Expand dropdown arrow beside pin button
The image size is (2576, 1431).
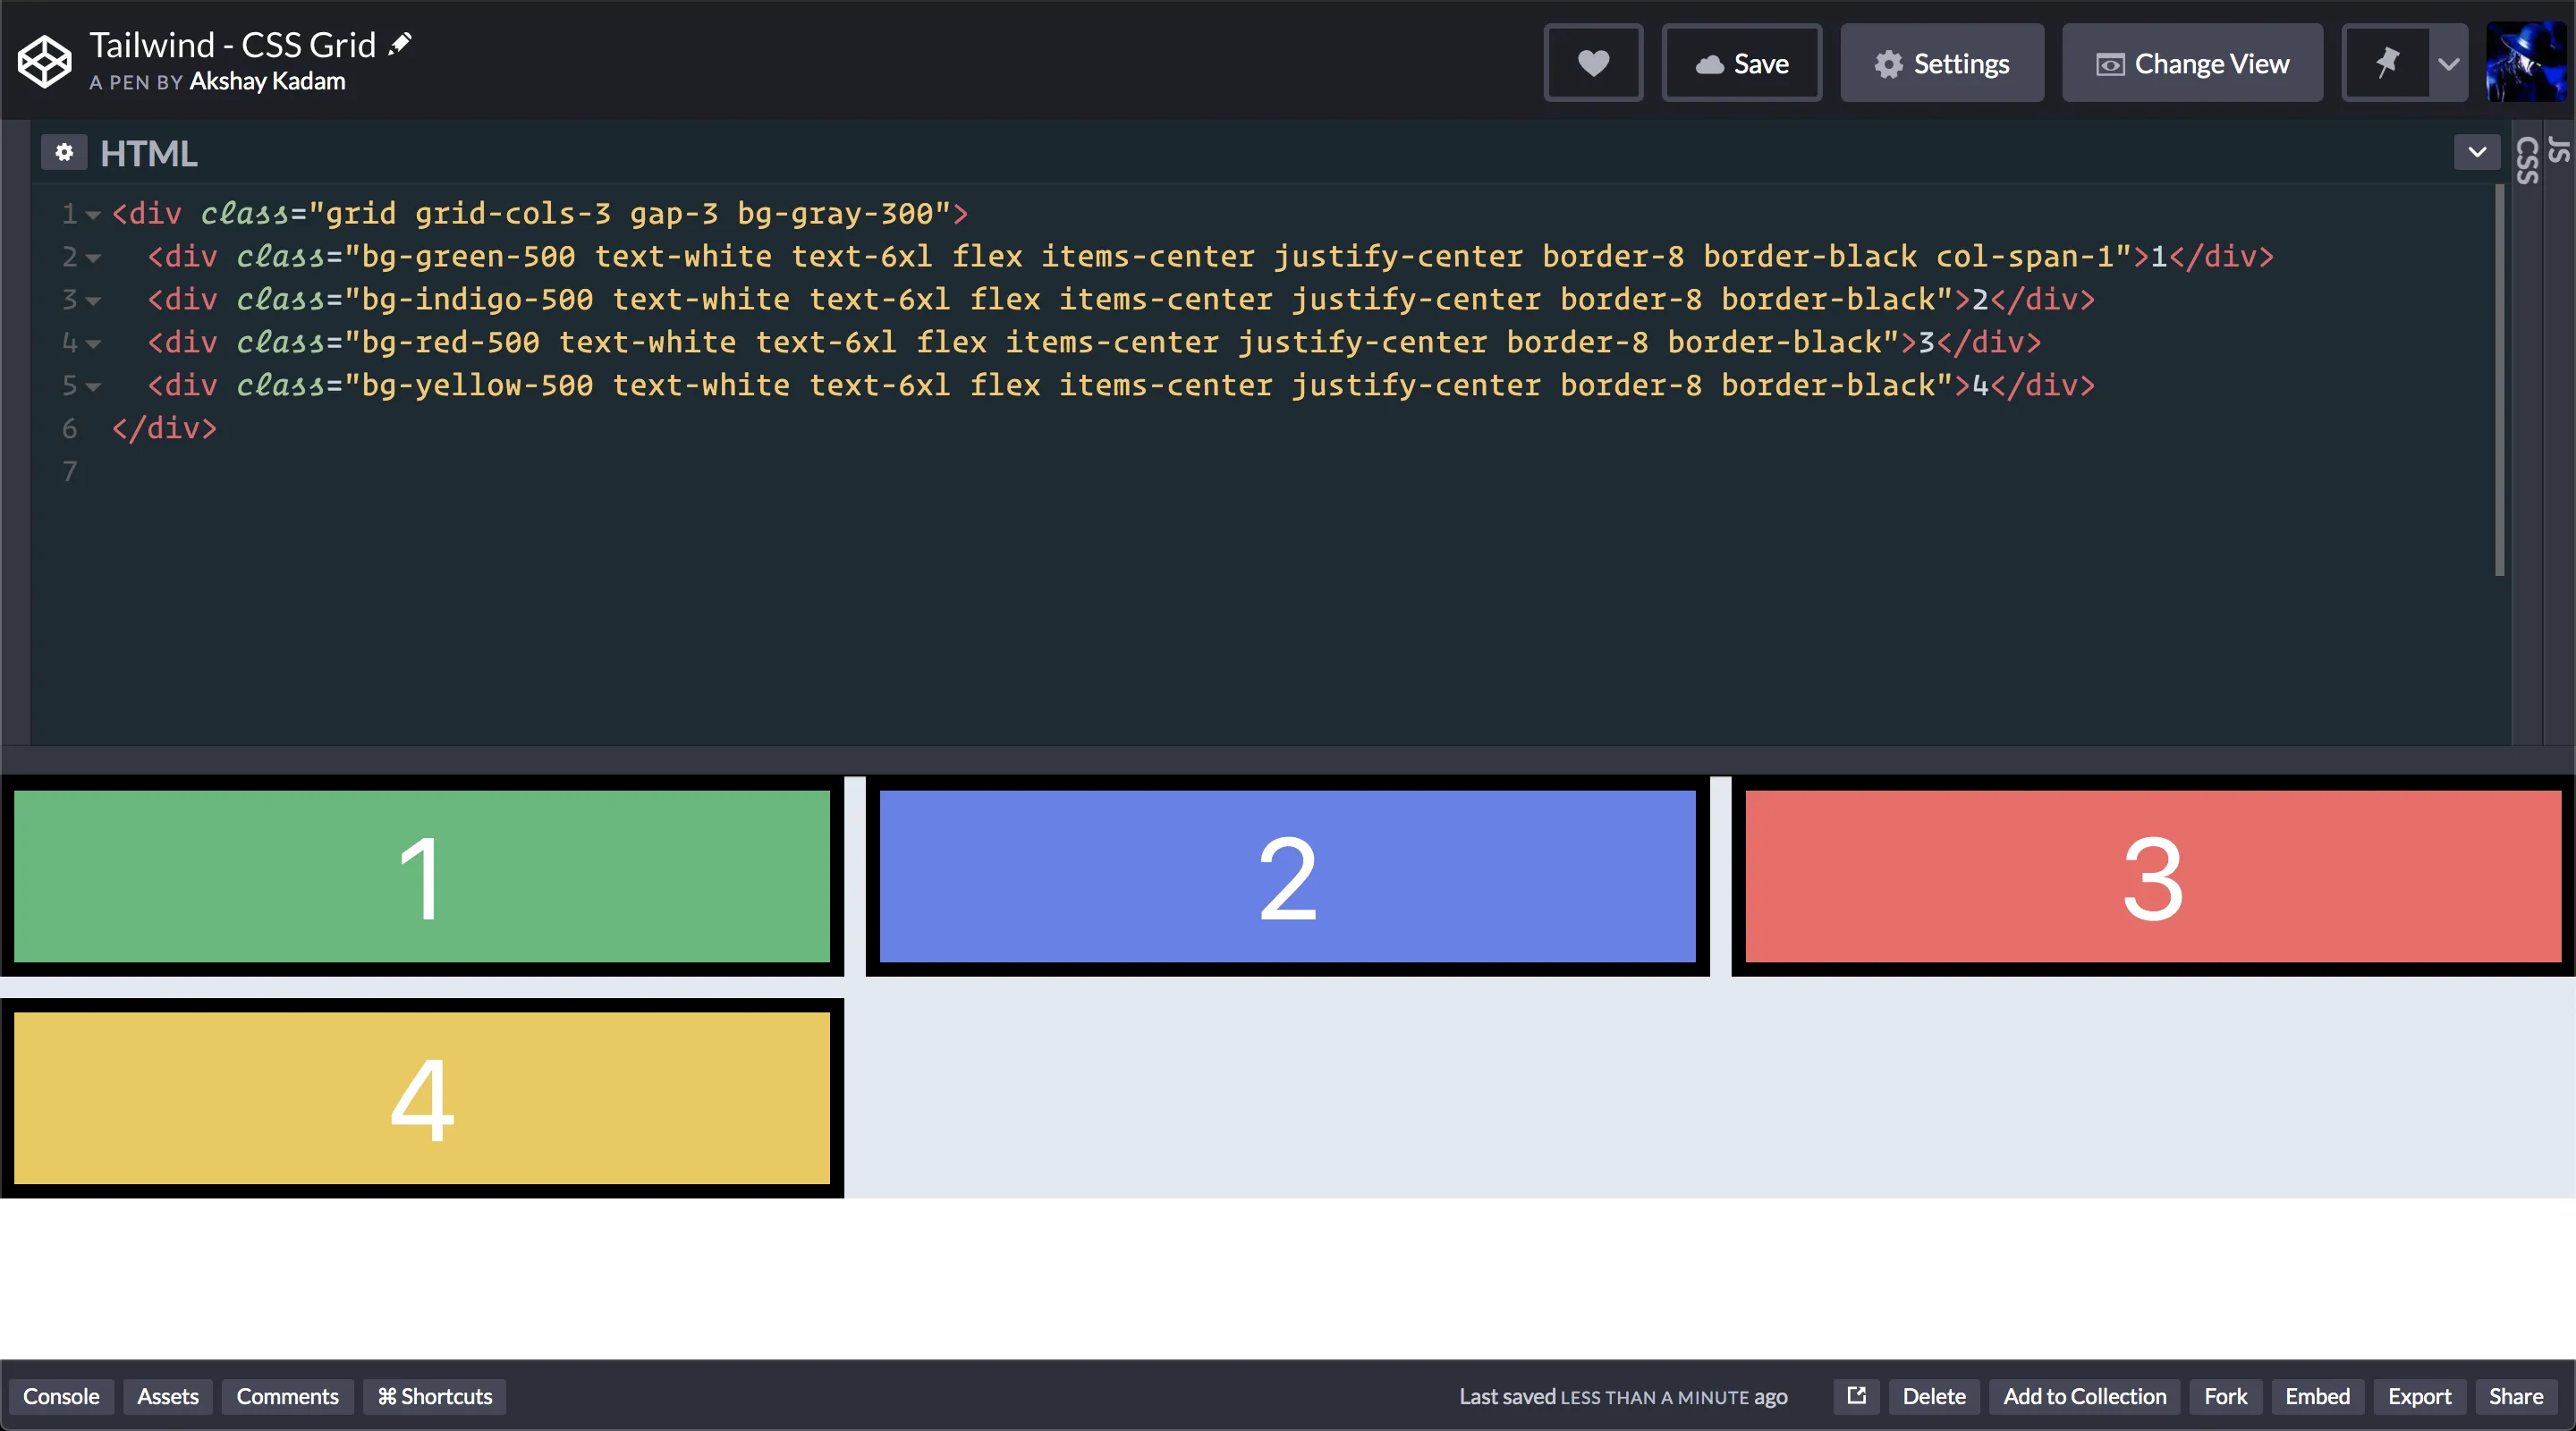coord(2448,64)
